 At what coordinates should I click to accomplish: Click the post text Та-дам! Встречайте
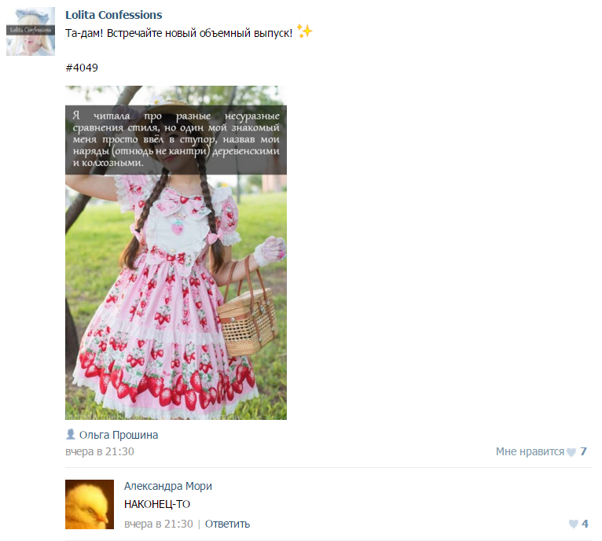(179, 33)
